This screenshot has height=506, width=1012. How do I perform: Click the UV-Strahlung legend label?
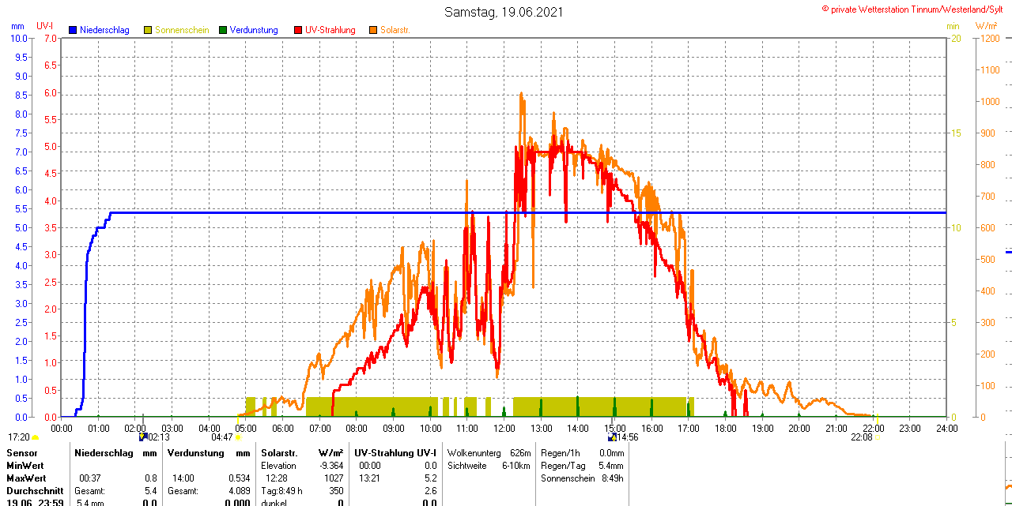tap(330, 30)
